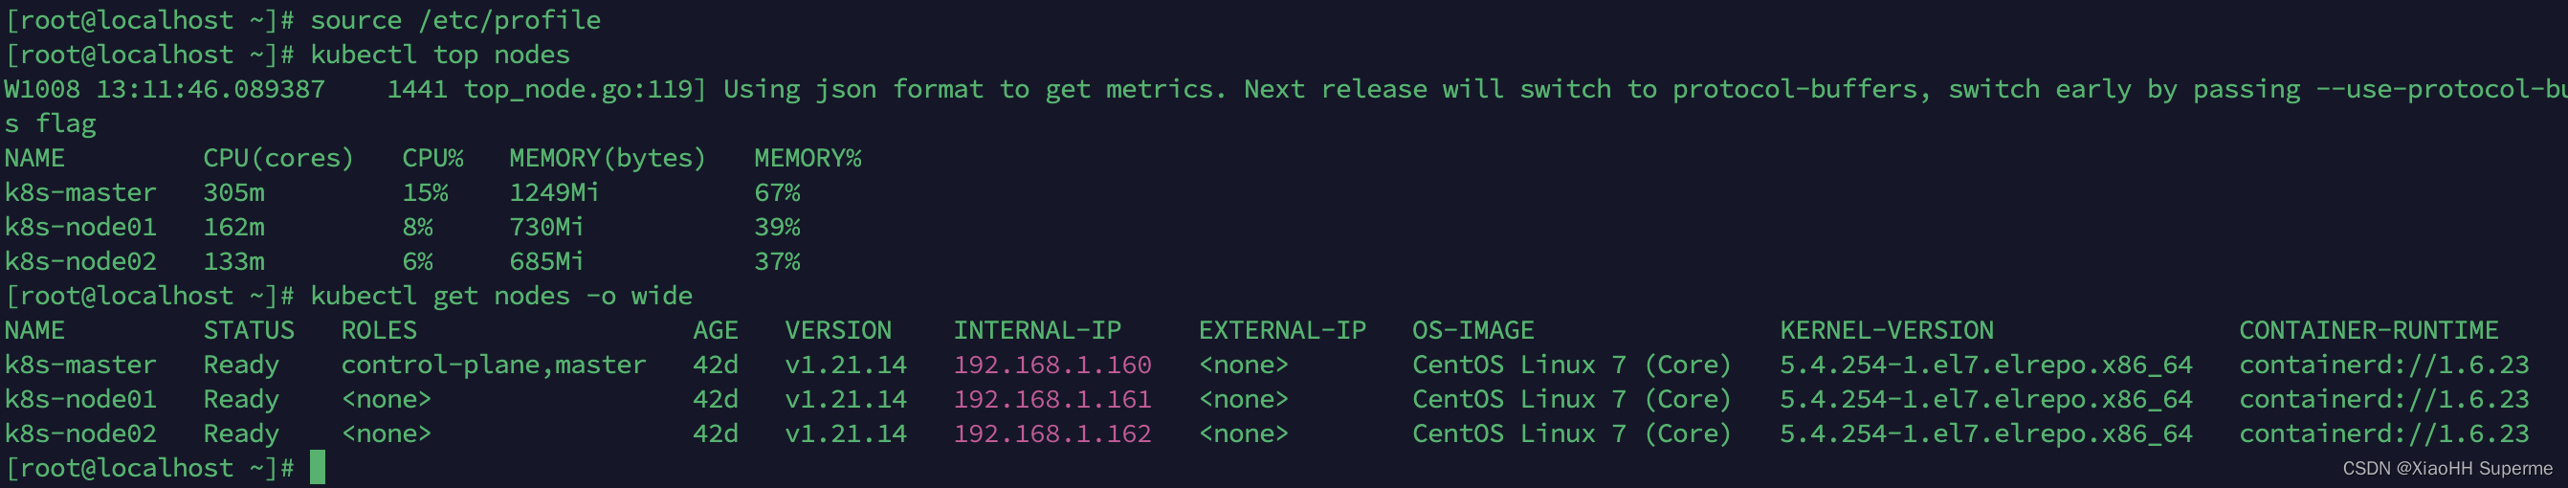Click the 192.168.1.161 internal IP address
This screenshot has height=488, width=2568.
point(1052,399)
